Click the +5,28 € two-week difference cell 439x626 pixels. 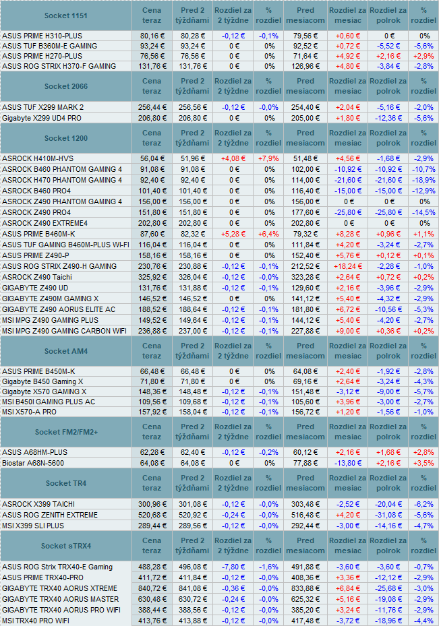(233, 234)
